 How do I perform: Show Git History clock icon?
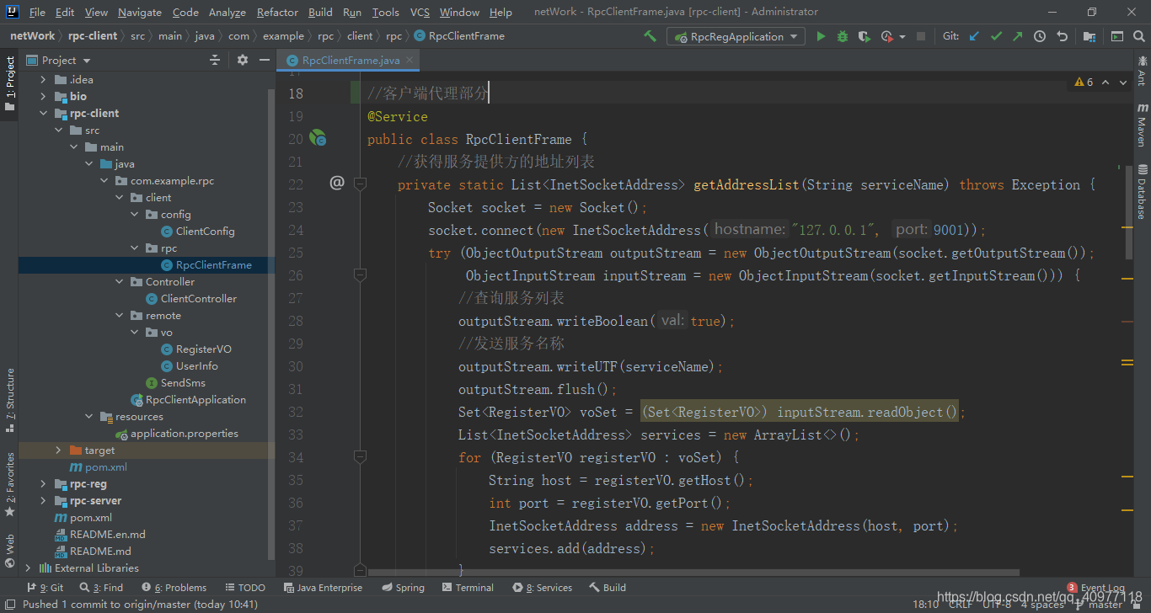coord(1040,36)
